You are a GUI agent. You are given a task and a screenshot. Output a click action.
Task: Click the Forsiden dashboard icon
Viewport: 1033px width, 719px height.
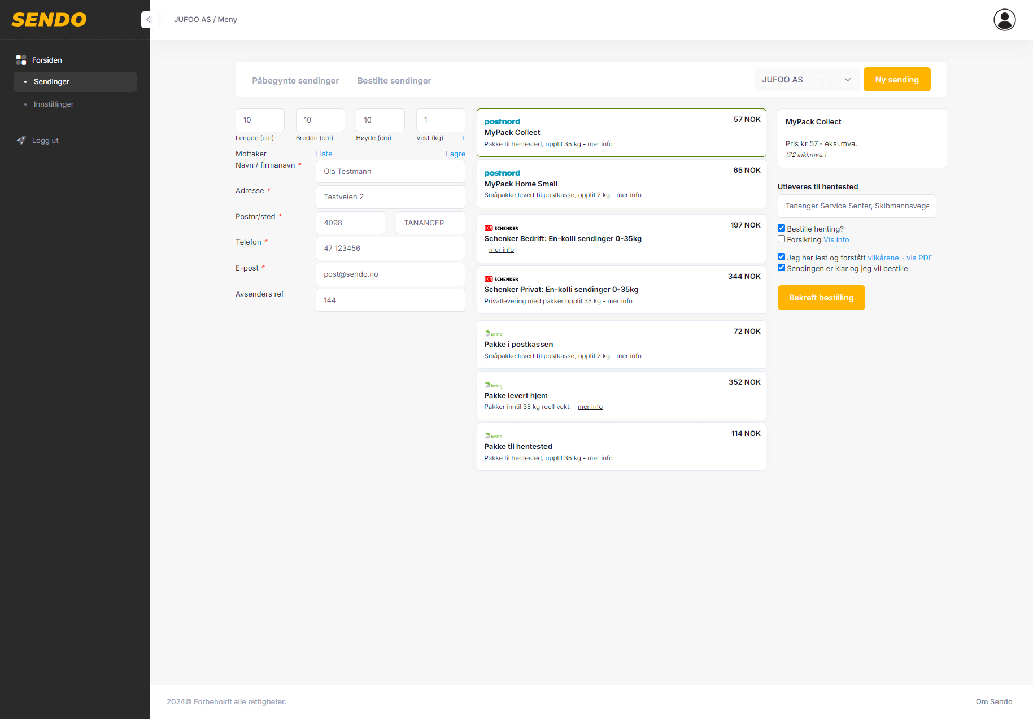click(21, 60)
